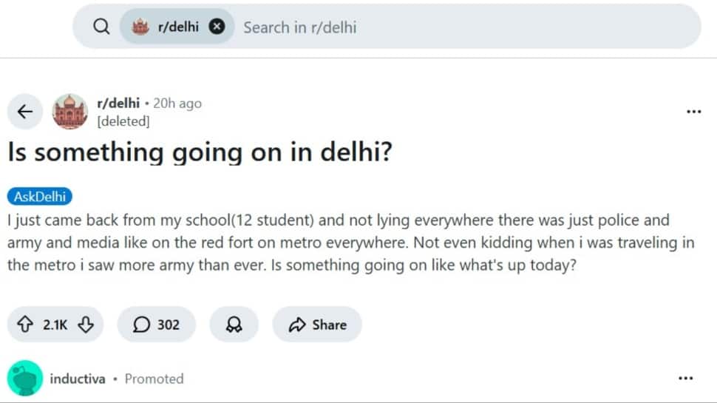This screenshot has width=717, height=403.
Task: Open the r/delhi subreddit link
Action: point(118,104)
